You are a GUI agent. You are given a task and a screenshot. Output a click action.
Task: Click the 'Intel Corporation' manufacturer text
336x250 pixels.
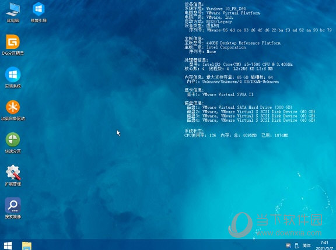[x=226, y=47]
